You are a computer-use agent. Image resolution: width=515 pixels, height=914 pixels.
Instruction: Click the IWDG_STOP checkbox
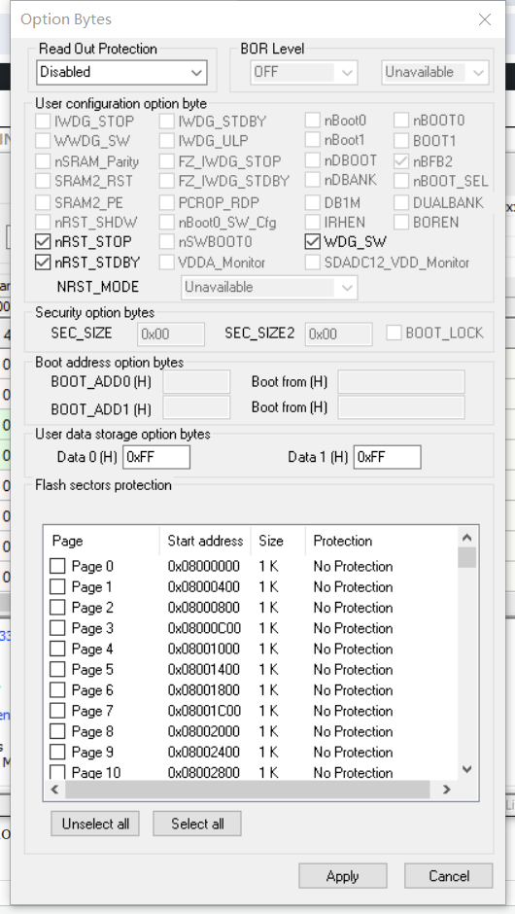[43, 122]
